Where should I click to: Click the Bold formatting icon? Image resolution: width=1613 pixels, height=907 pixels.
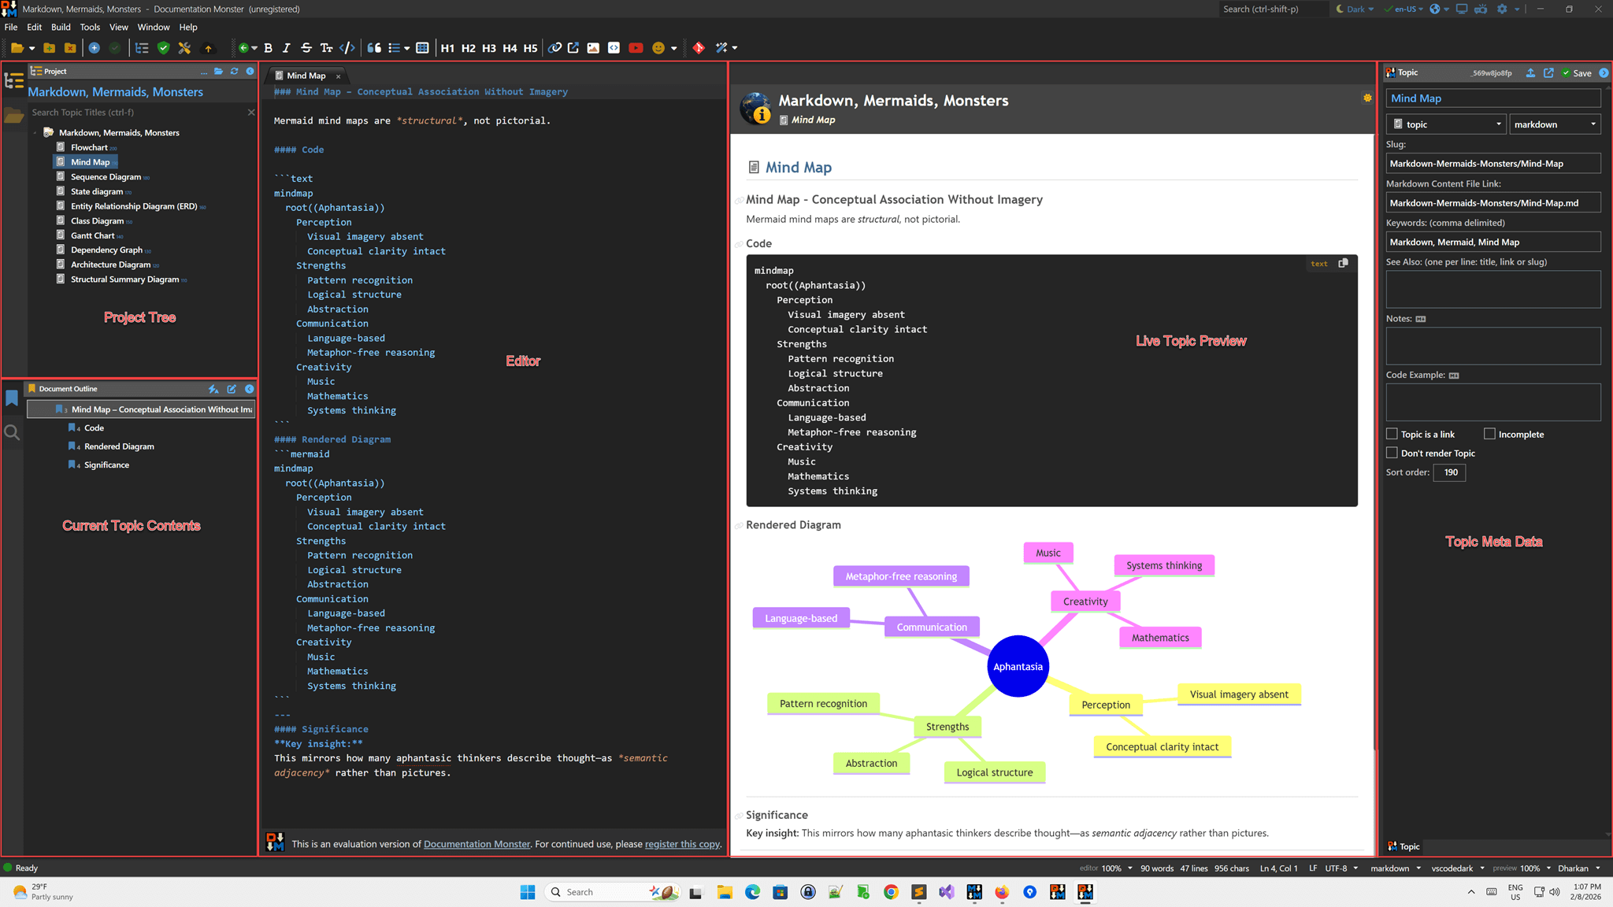point(269,48)
